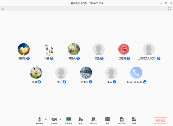Image resolution: width=173 pixels, height=126 pixels.
Task: Open the 聊天 chat panel
Action: click(x=108, y=120)
